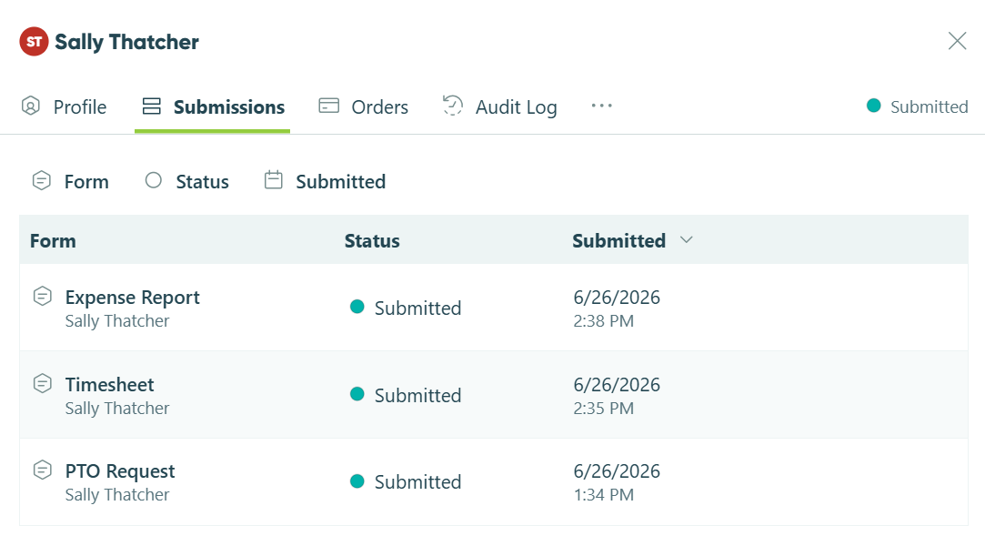Open the Form filter
This screenshot has height=536, width=985.
pos(70,182)
